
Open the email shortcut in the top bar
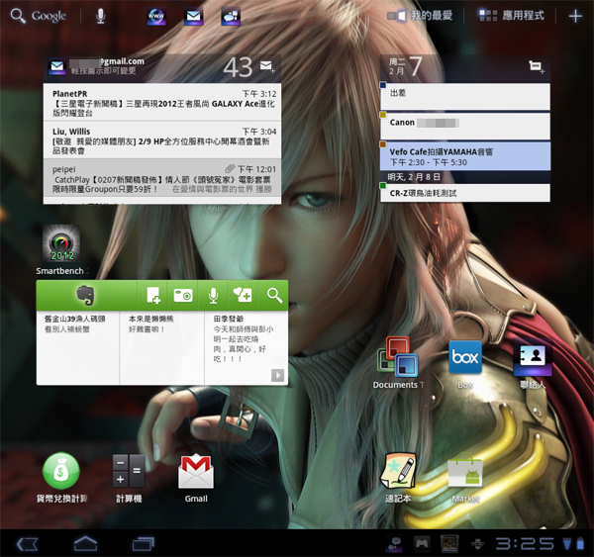[193, 16]
